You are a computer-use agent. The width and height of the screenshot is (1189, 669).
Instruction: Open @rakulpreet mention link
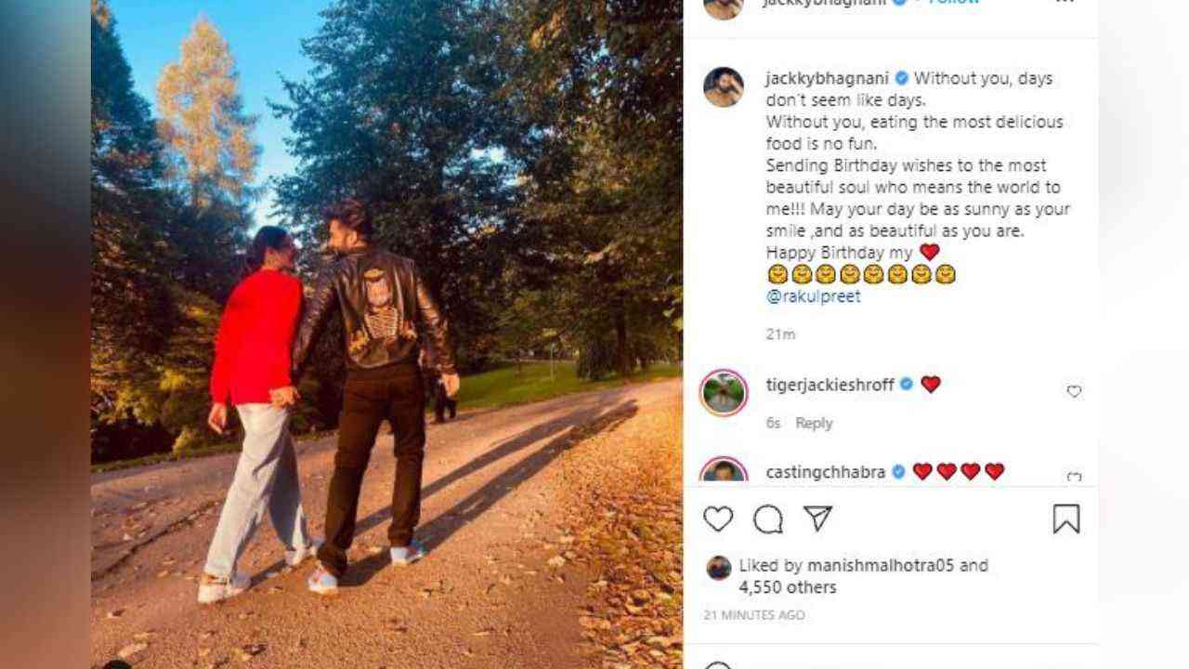[x=814, y=296]
